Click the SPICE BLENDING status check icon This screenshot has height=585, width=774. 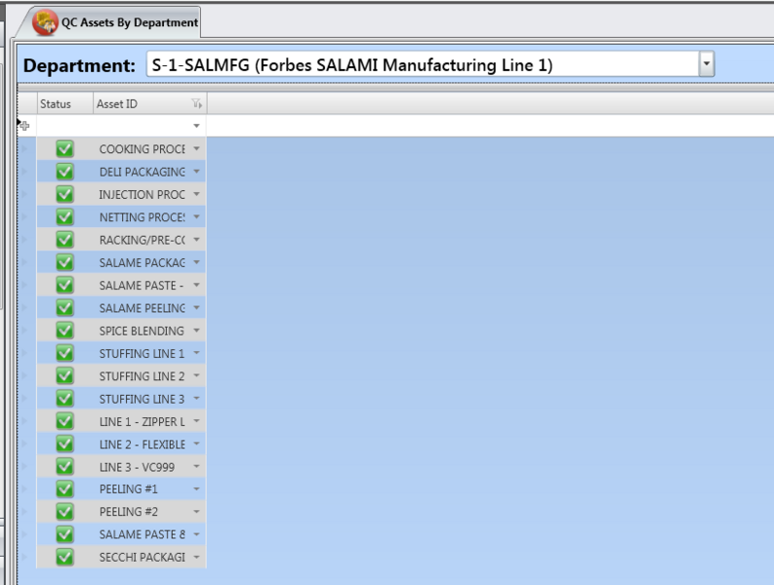click(x=64, y=331)
